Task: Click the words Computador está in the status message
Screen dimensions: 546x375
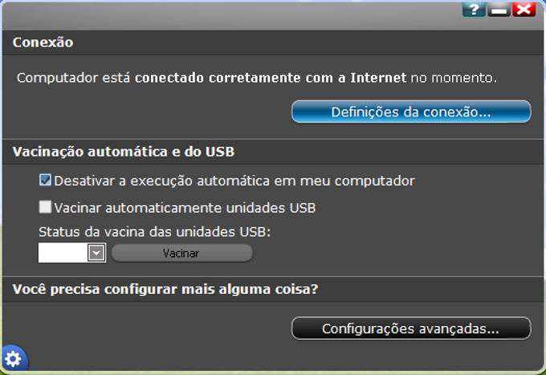Action: point(74,78)
